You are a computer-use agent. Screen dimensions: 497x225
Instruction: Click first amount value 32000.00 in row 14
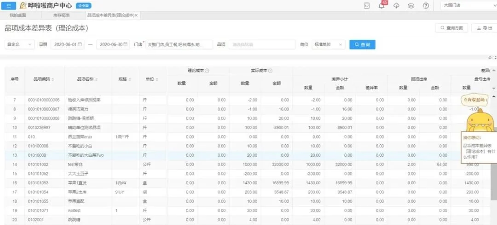280,165
